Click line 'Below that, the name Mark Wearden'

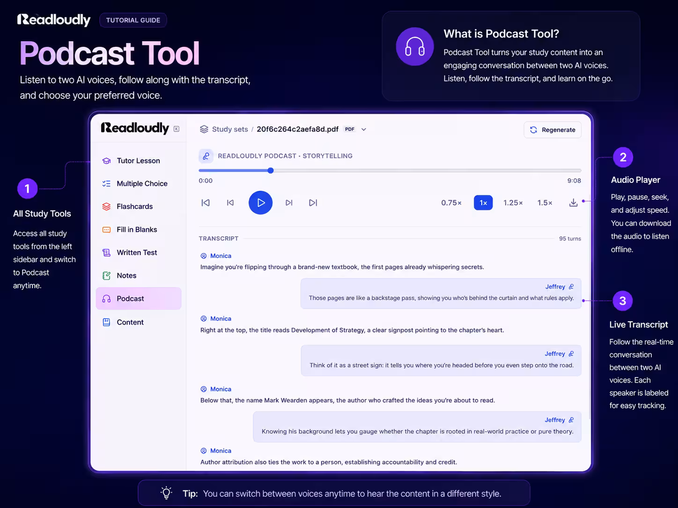pos(347,400)
